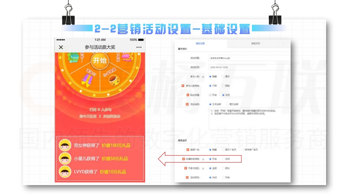The height and width of the screenshot is (196, 349).
Task: Click help icon beside 参与人数
Action: [203, 77]
